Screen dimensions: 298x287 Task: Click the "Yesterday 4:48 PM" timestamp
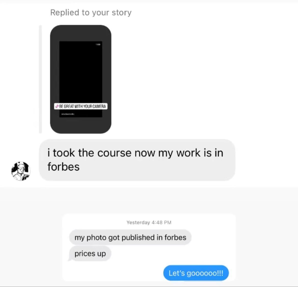pyautogui.click(x=149, y=222)
